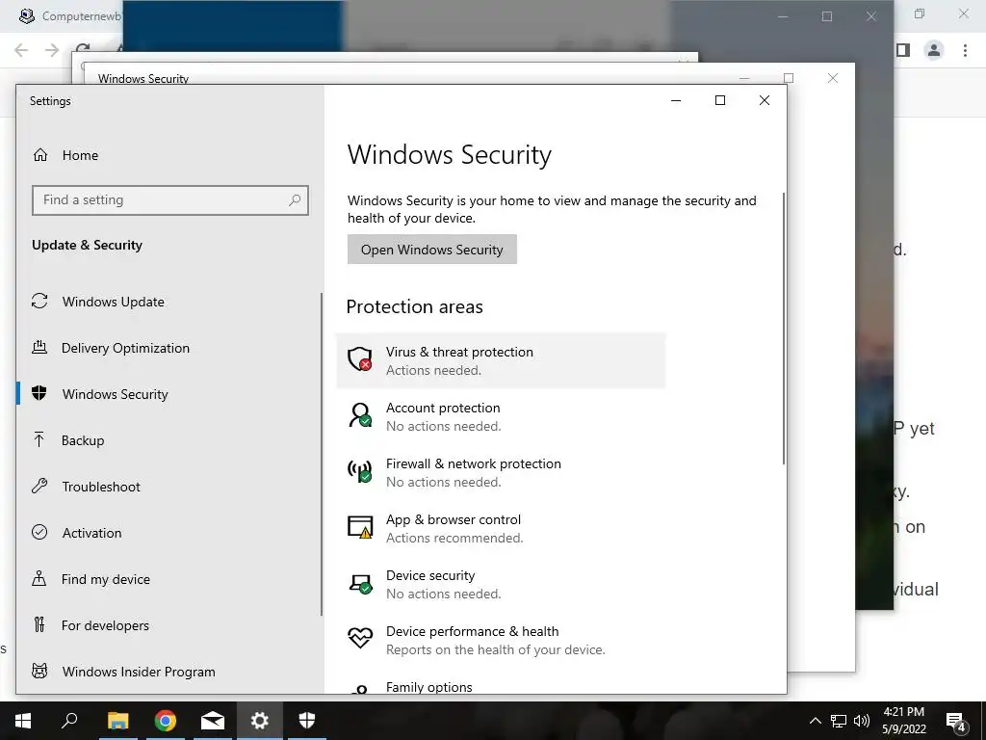
Task: Open Find my device settings
Action: click(169, 579)
